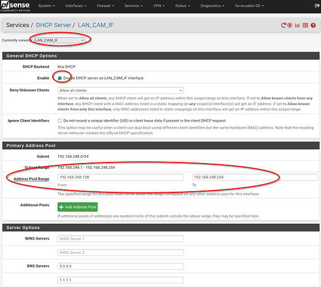Image resolution: width=321 pixels, height=287 pixels.
Task: Toggle Enable DHCP server on LAN_CAM_IF checkbox
Action: tap(60, 78)
